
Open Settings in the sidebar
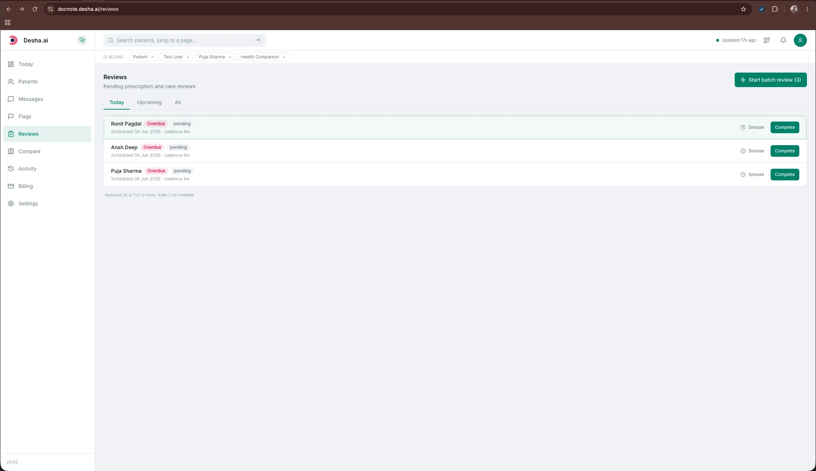point(47,204)
